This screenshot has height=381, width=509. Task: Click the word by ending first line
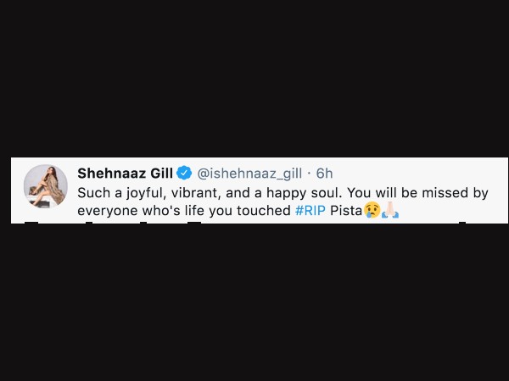click(480, 193)
